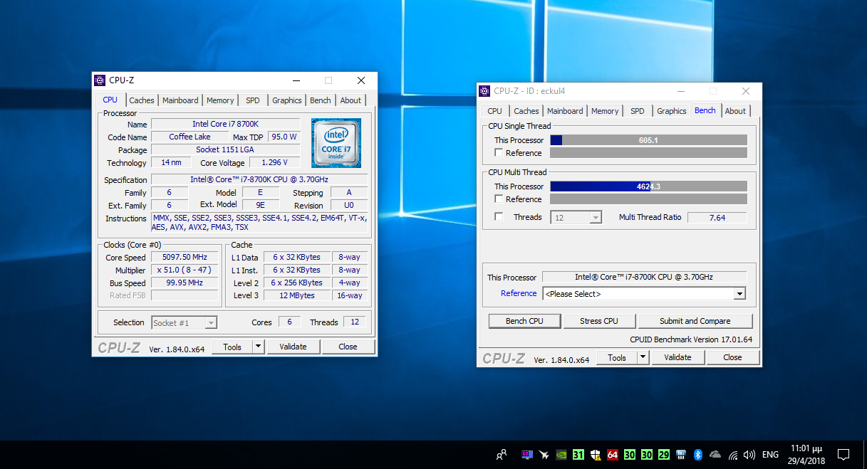
Task: Click the red tray icon showing 64
Action: (613, 454)
